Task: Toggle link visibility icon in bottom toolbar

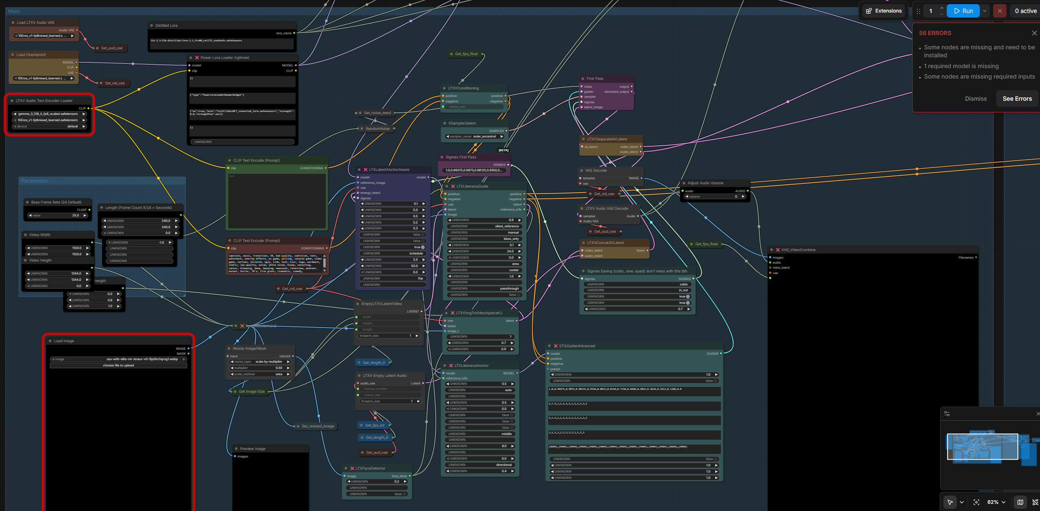Action: coord(1035,502)
